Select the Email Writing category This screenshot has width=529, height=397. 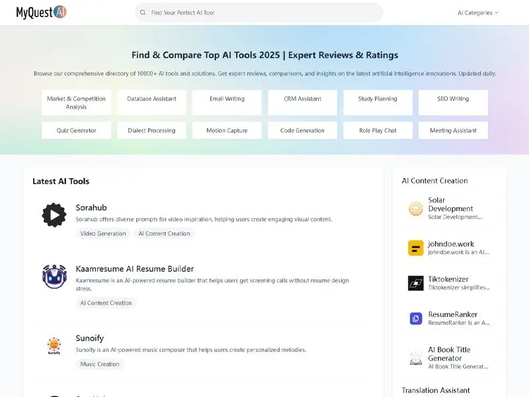click(x=227, y=99)
